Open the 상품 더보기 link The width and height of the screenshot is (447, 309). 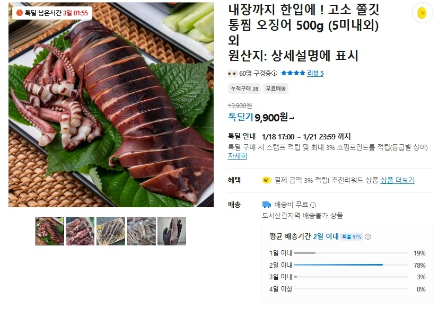click(399, 180)
